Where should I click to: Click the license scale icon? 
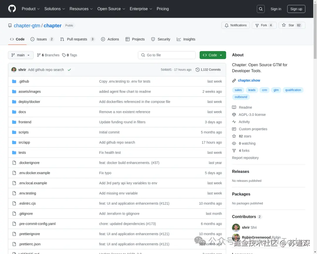pos(234,115)
